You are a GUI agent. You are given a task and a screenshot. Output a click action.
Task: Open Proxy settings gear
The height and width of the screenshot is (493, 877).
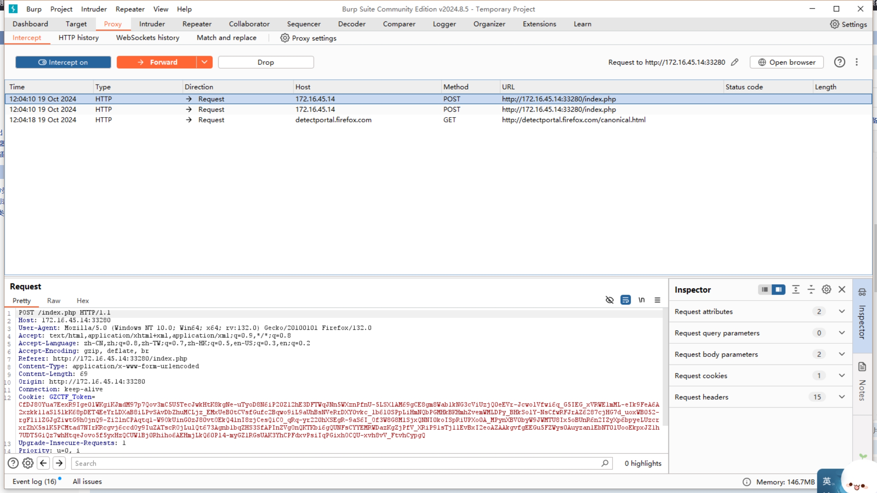click(x=285, y=38)
